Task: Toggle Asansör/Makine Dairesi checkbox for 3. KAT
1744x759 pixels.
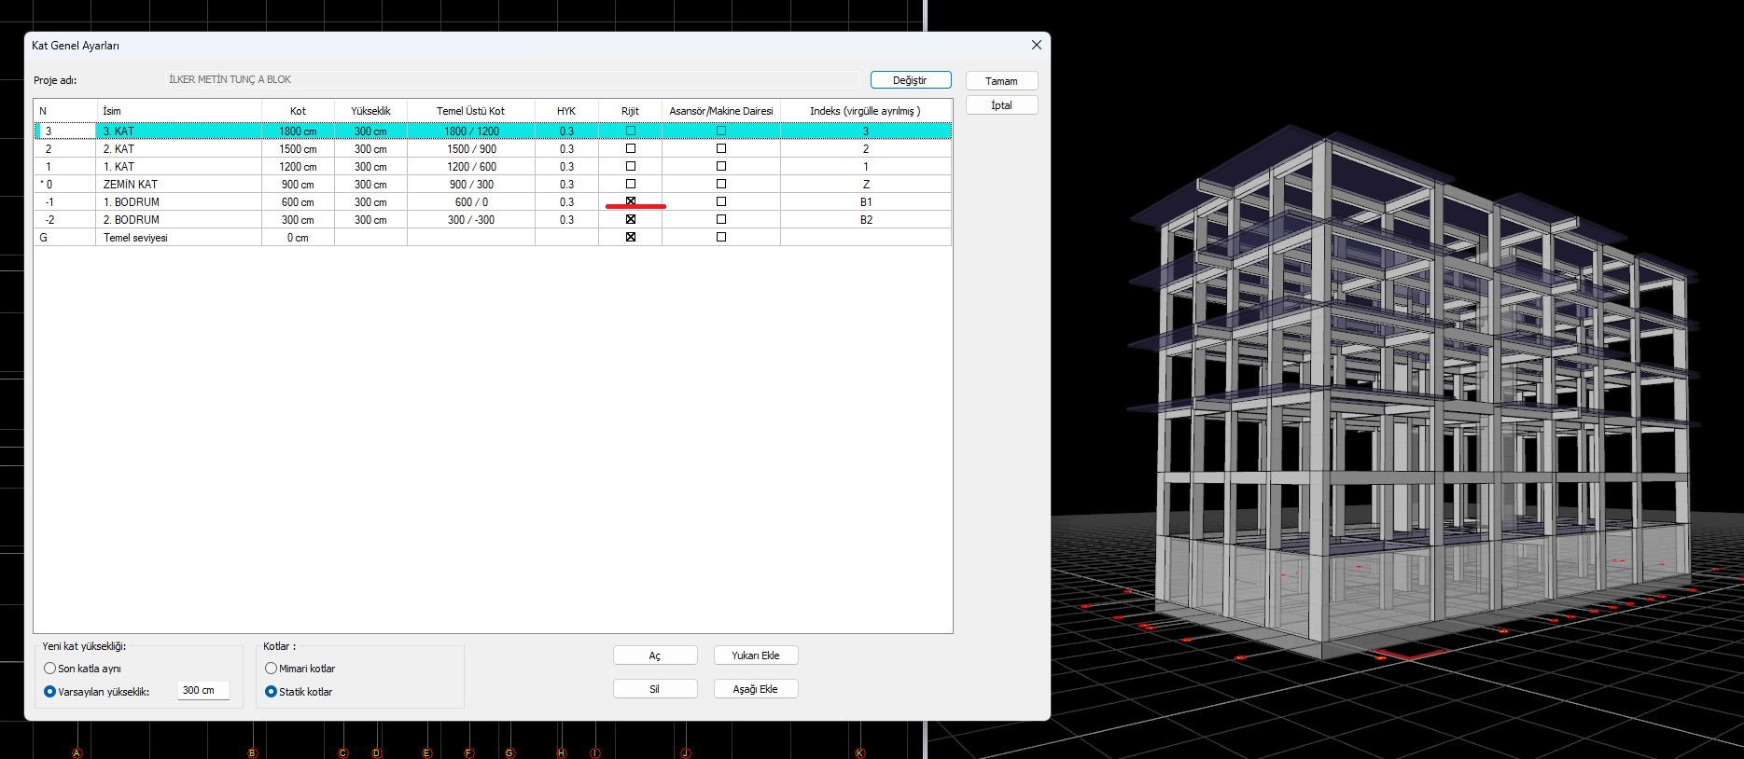Action: point(721,131)
